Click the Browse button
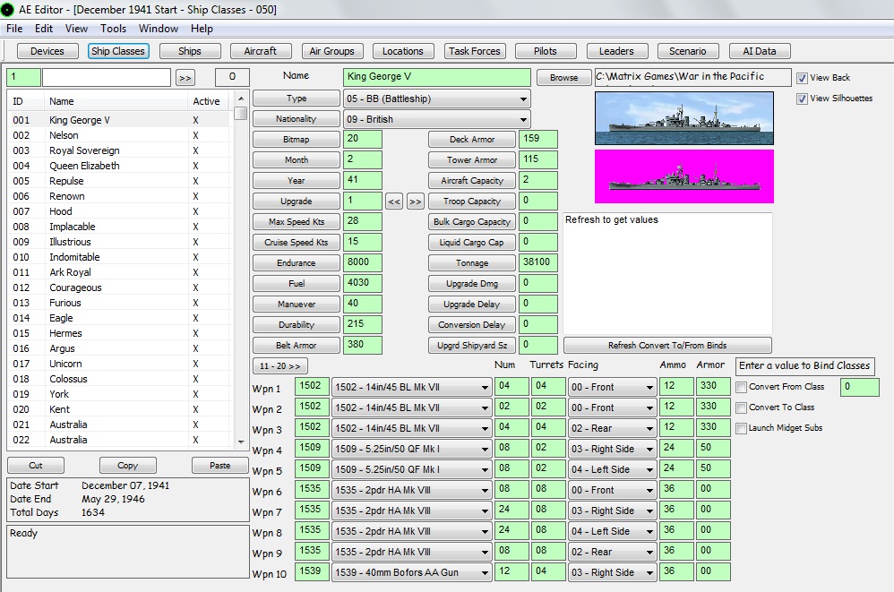This screenshot has width=894, height=592. pyautogui.click(x=563, y=78)
